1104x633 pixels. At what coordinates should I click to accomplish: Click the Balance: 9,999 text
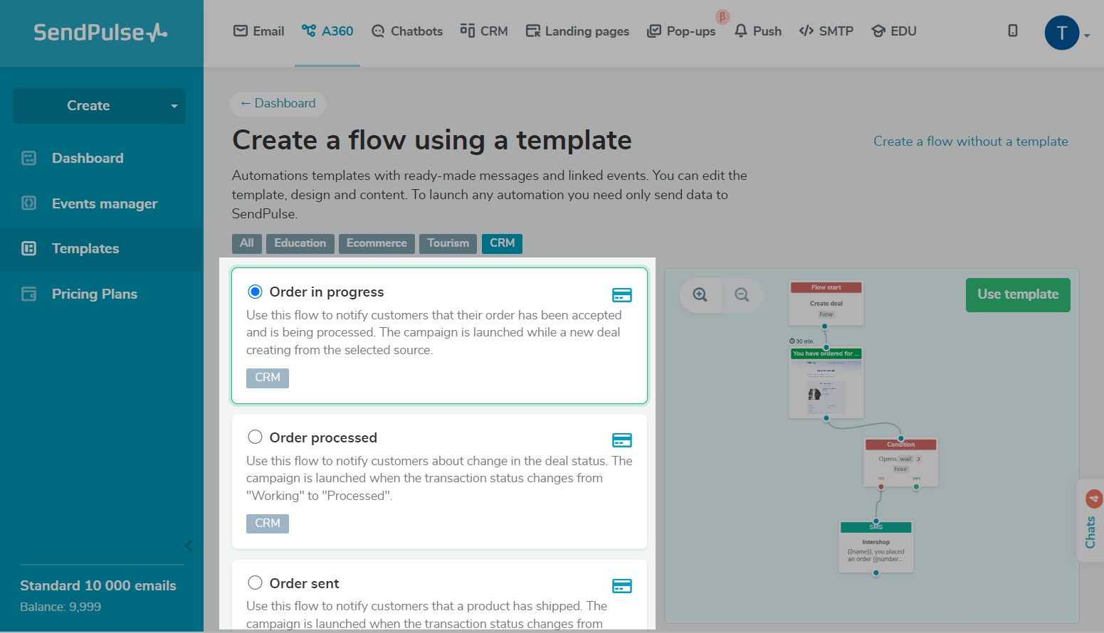(x=61, y=607)
